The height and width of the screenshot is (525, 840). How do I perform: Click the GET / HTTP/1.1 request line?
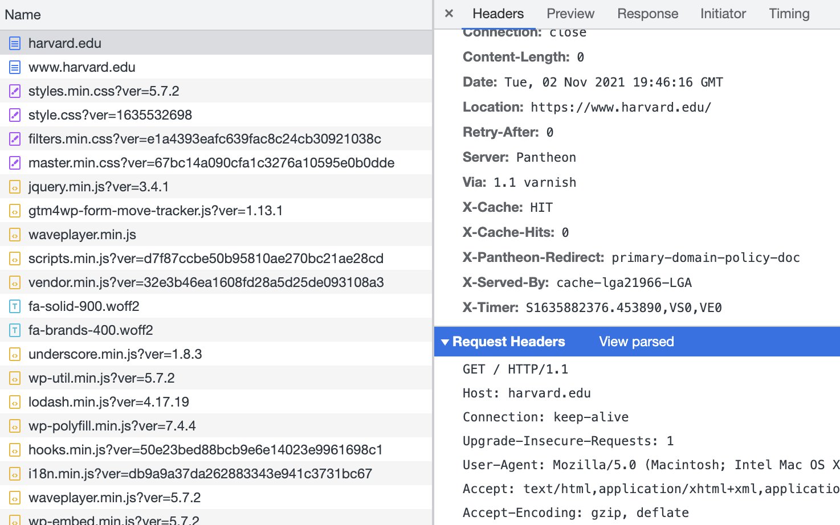tap(515, 370)
